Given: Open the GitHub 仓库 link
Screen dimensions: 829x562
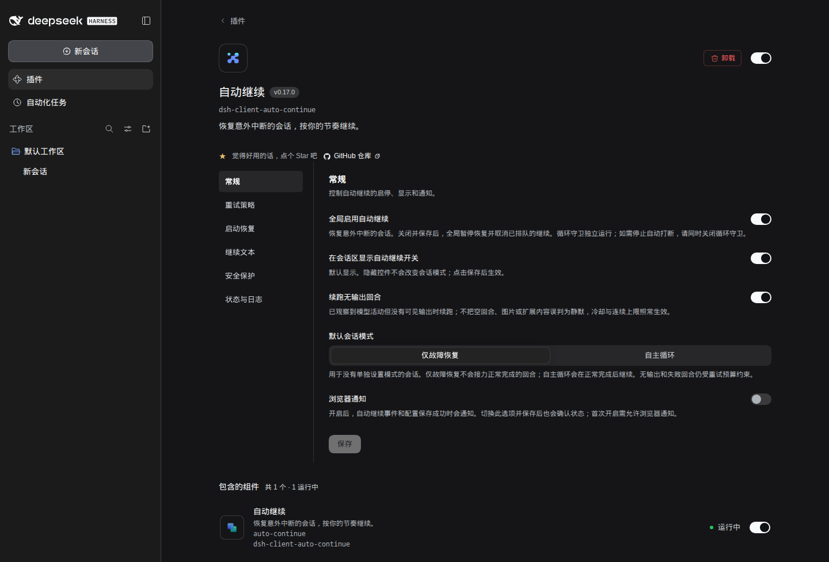Looking at the screenshot, I should click(x=352, y=156).
